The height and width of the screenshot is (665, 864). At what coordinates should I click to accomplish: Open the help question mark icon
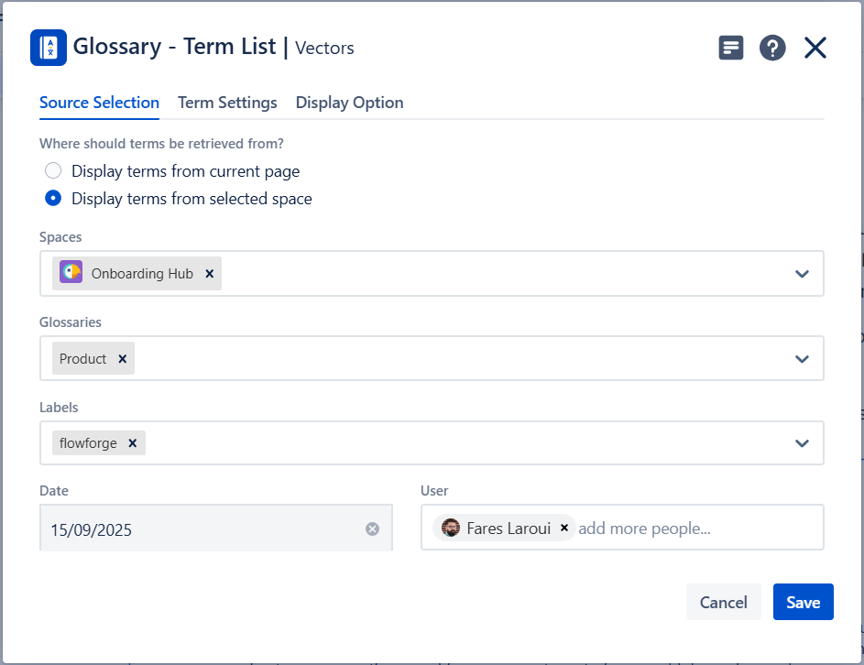point(772,48)
